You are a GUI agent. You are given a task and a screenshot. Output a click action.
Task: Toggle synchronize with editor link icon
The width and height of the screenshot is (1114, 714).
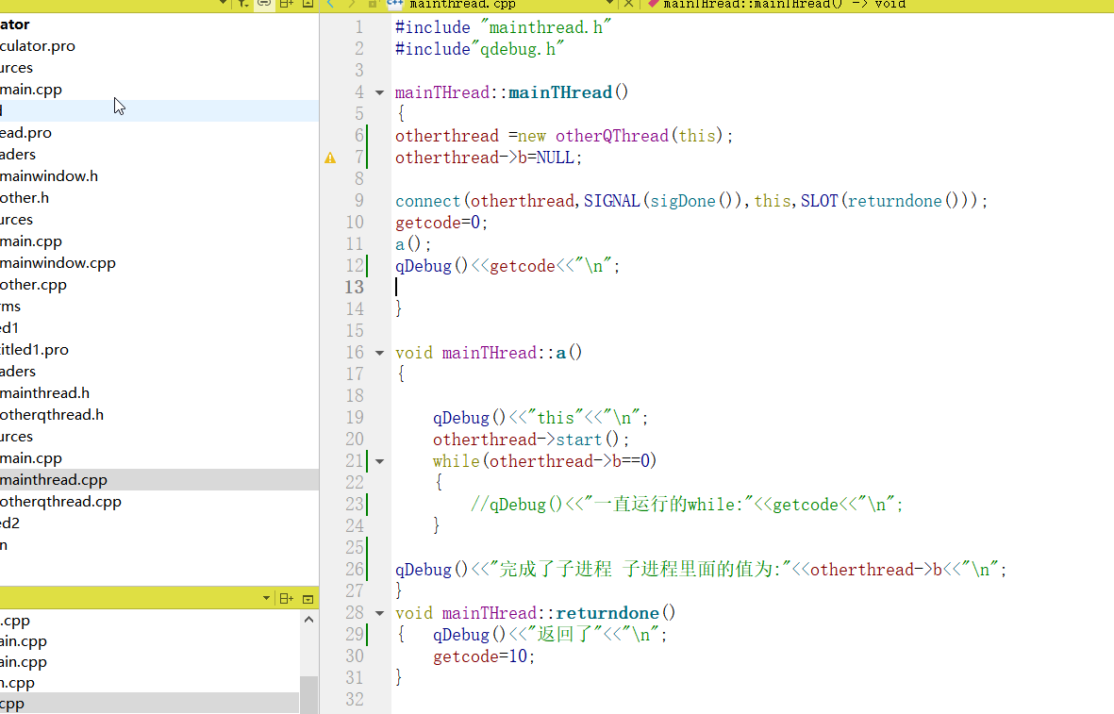264,5
